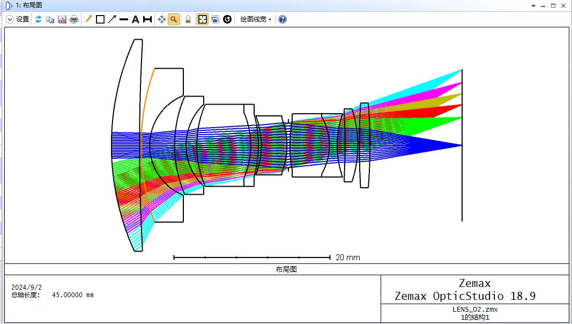Pick the rectangle drawing tool
The height and width of the screenshot is (324, 572).
[x=100, y=19]
